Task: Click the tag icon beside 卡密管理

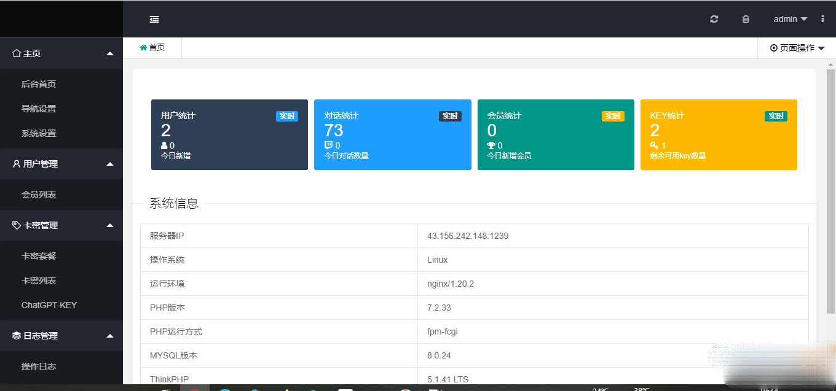Action: 17,225
